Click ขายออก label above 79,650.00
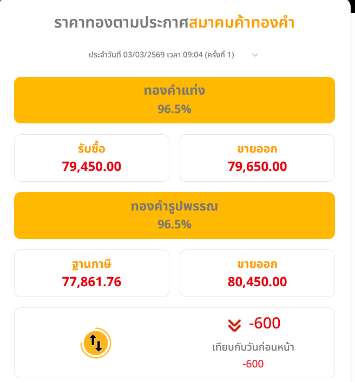Screen dimensions: 355x382 (x=257, y=149)
